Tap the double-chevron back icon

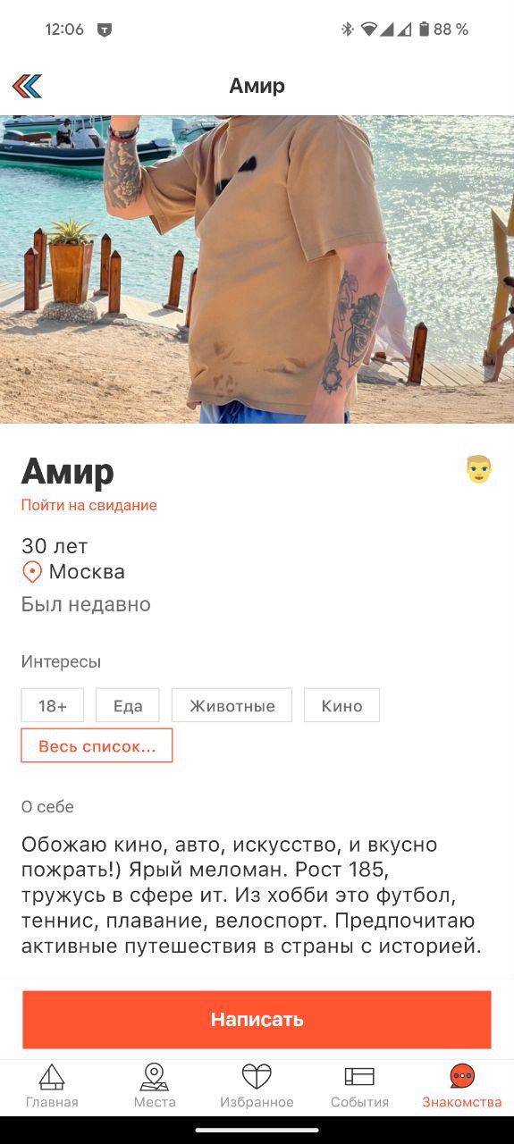pos(27,86)
